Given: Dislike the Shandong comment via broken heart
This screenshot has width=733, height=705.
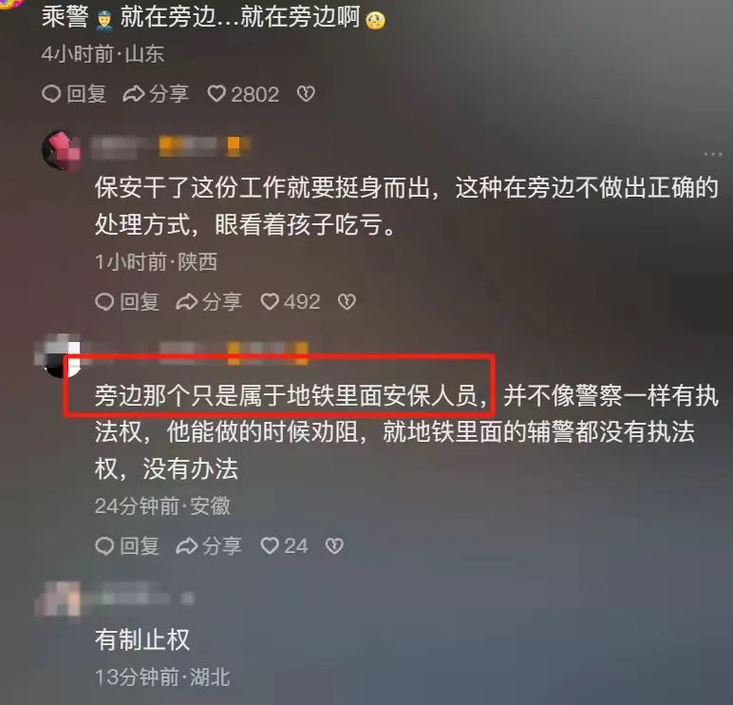Looking at the screenshot, I should [x=306, y=94].
